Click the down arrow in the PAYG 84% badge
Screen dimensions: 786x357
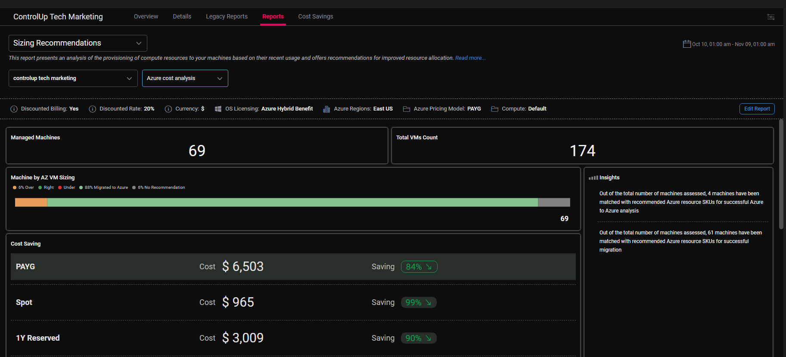coord(429,267)
